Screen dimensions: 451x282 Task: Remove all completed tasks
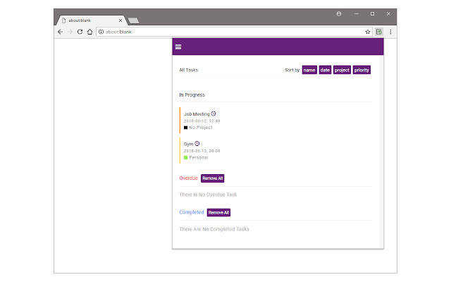click(218, 212)
